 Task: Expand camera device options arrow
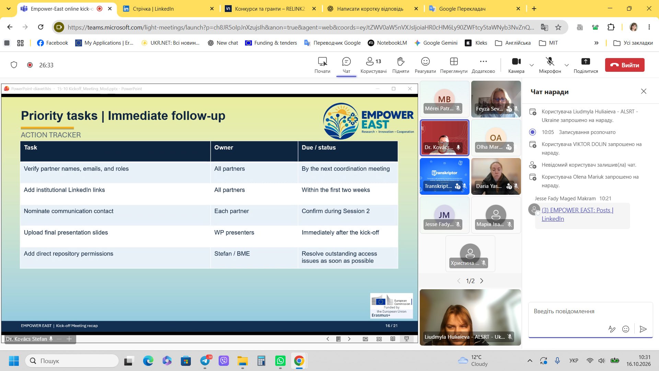[x=532, y=65]
